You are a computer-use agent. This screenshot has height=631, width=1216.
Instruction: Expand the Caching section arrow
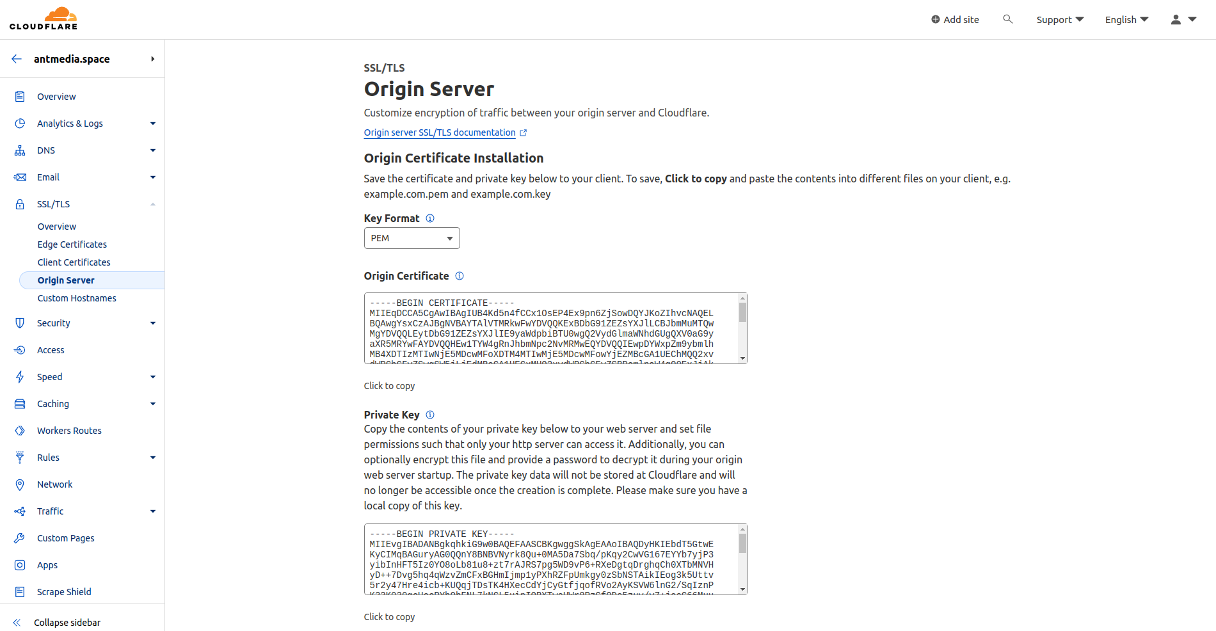pos(153,404)
